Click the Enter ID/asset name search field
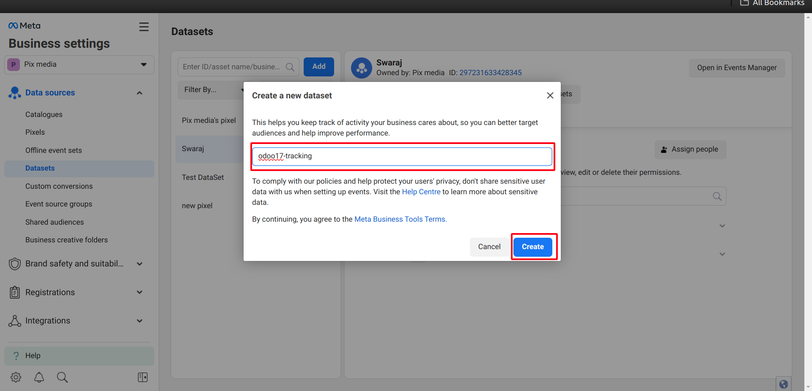 point(238,67)
